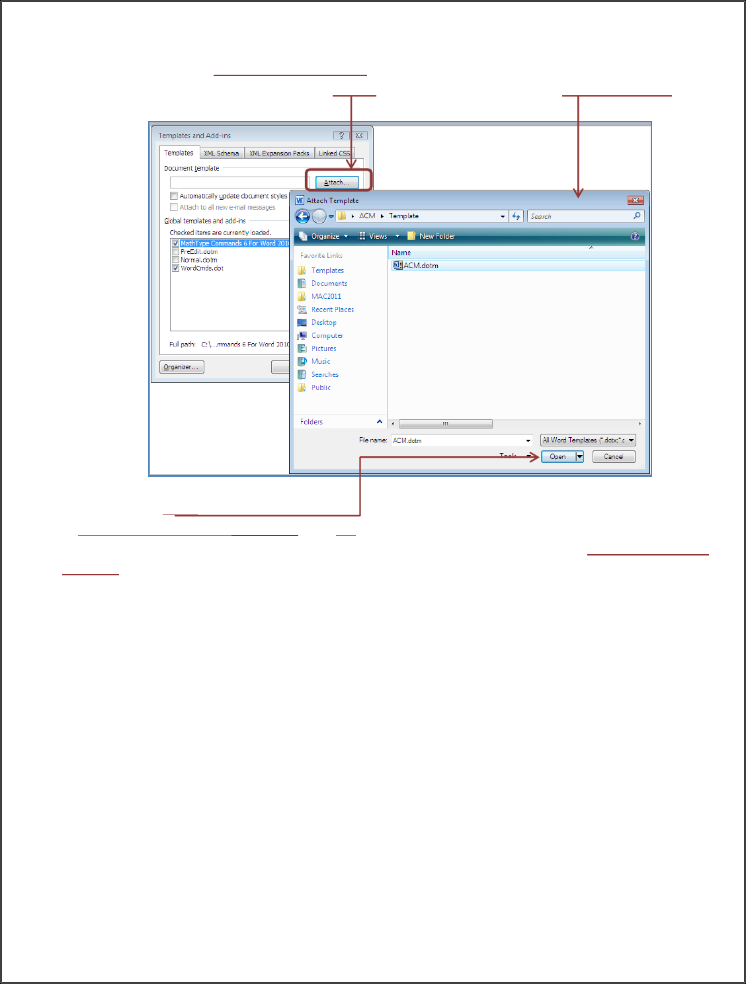Click the Open button split dropdown arrow
Viewport: 746px width, 984px height.
click(x=580, y=456)
